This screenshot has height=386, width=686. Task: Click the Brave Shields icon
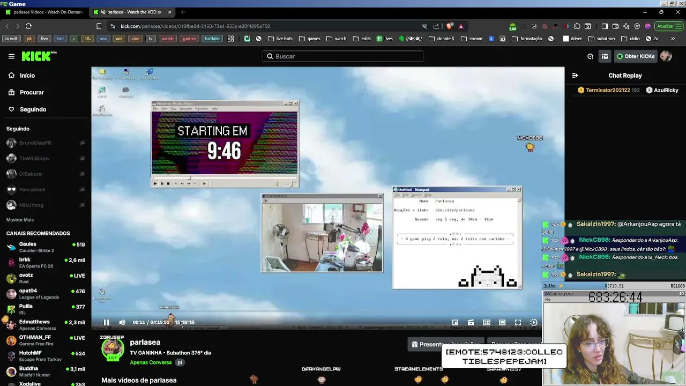[449, 26]
